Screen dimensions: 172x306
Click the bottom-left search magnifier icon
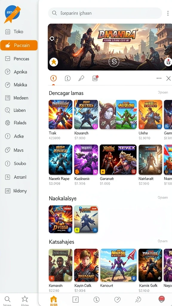point(7,299)
